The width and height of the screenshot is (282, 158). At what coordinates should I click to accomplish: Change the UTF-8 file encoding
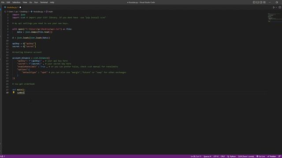216,156
